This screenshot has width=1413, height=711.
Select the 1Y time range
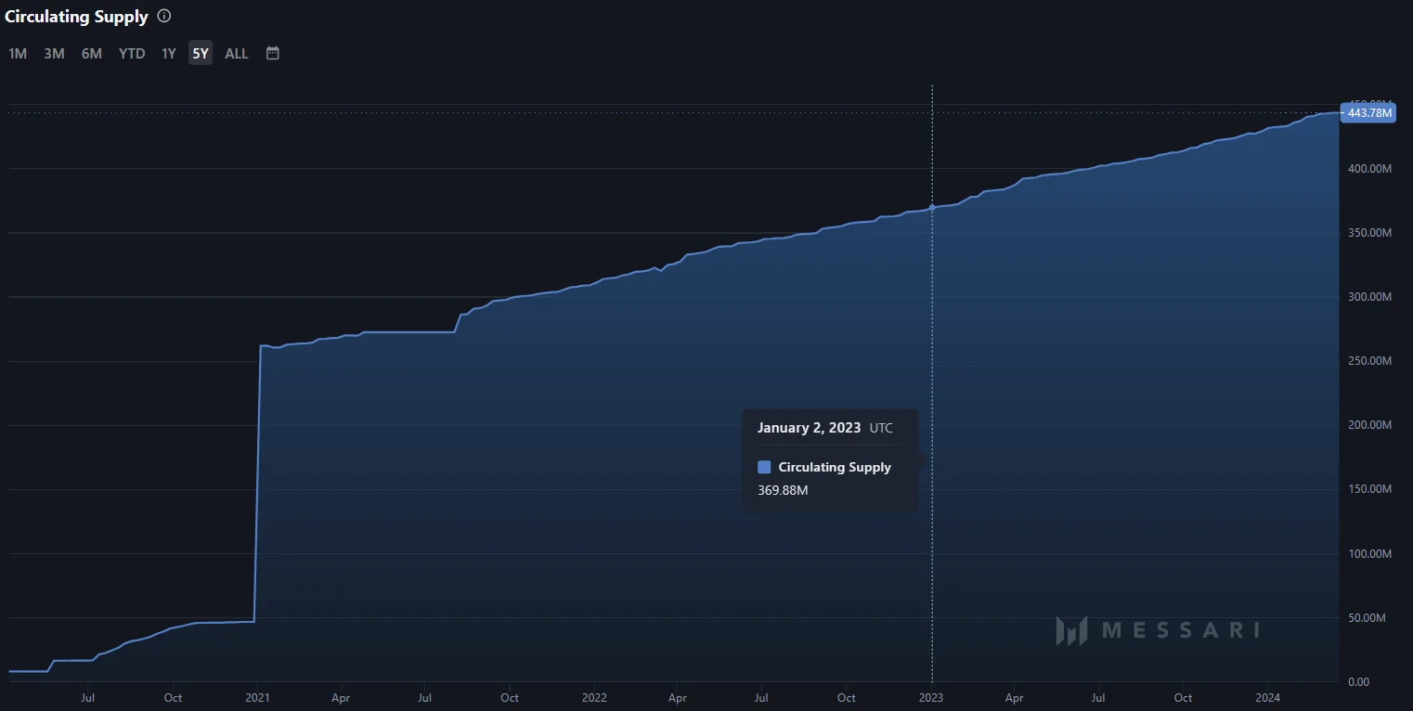(168, 53)
